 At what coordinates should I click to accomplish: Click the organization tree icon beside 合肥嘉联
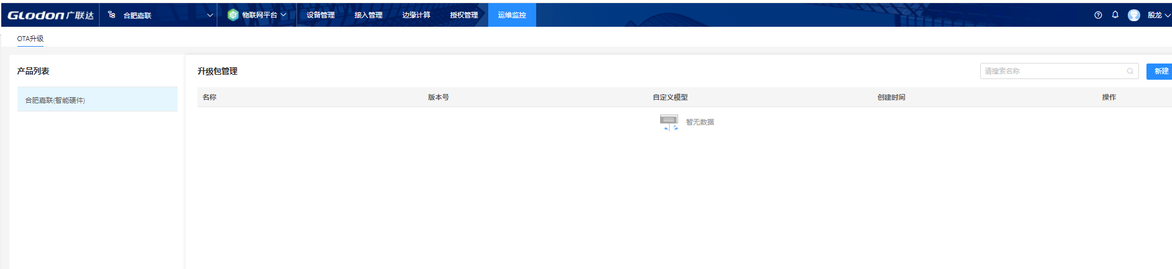[111, 15]
